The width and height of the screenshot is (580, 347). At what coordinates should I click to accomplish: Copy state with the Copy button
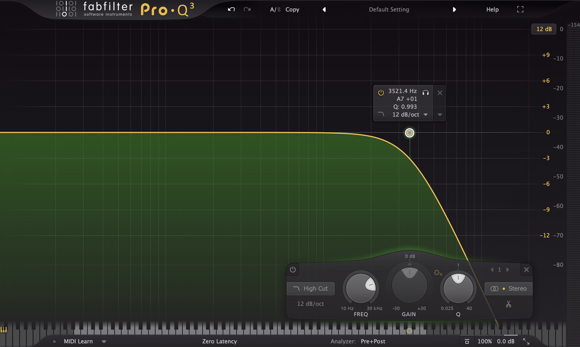click(x=292, y=10)
